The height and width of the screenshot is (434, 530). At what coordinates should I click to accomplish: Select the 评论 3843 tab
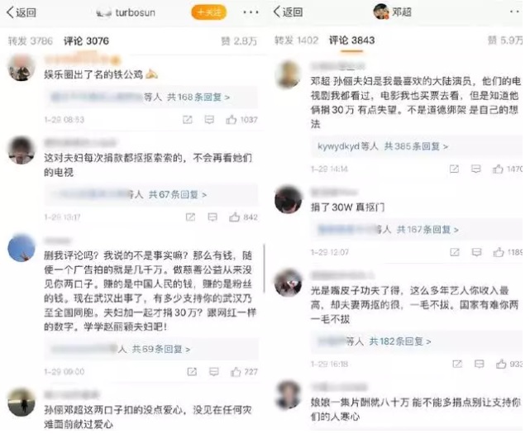[x=352, y=41]
